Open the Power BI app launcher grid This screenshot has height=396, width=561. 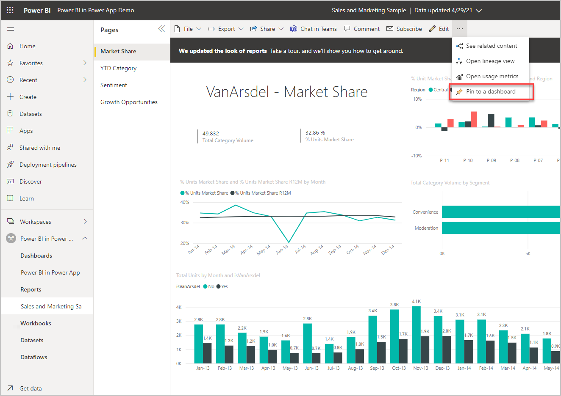(10, 10)
